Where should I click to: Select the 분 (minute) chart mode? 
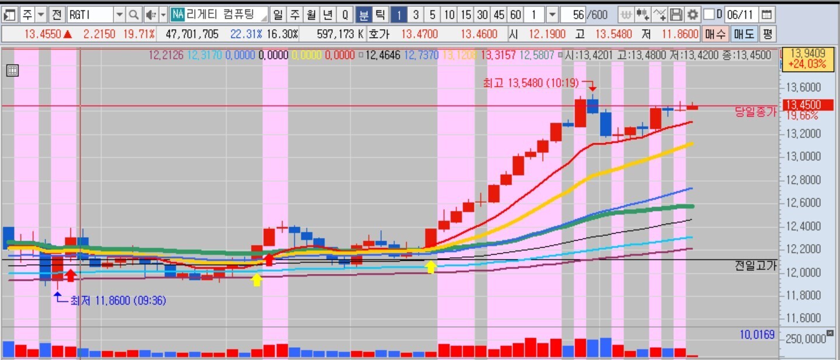(x=364, y=14)
